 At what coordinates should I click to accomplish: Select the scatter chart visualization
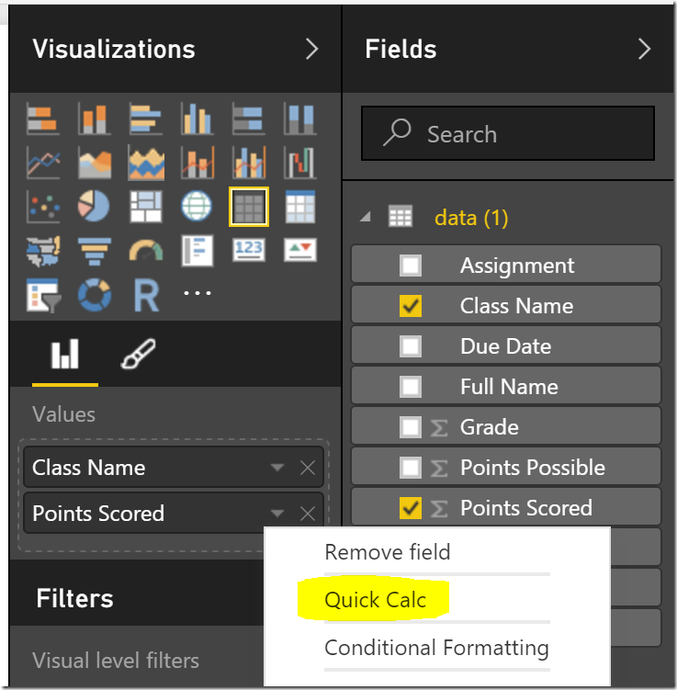43,207
